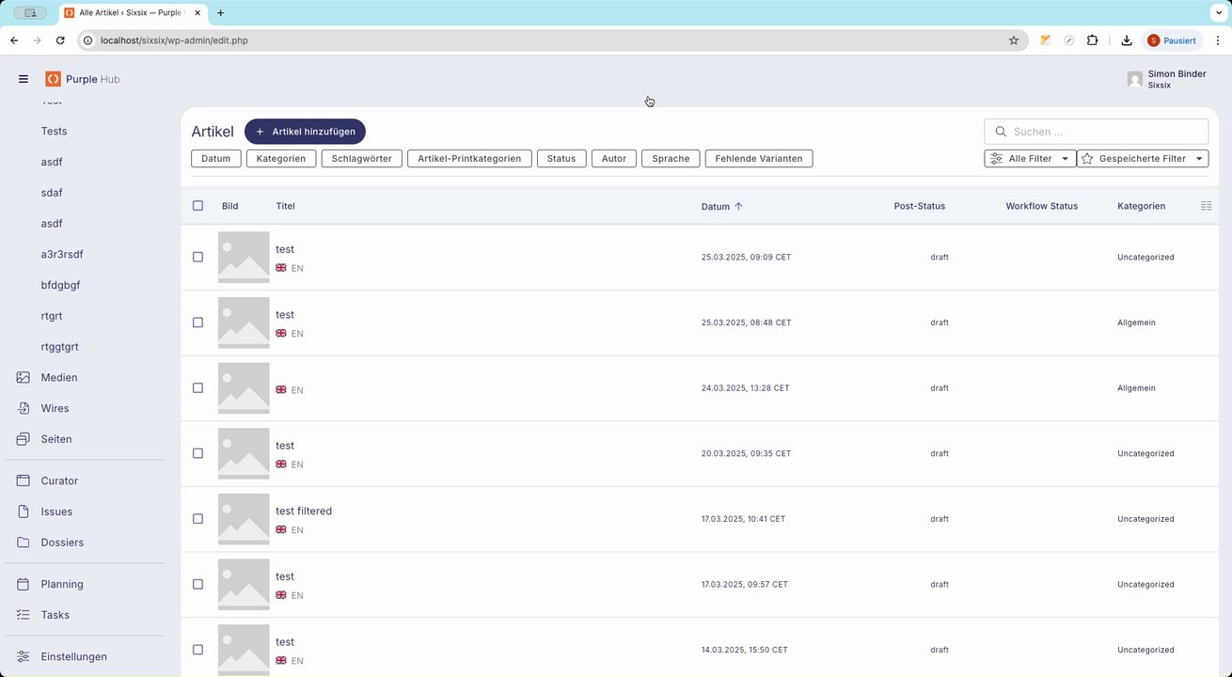The height and width of the screenshot is (677, 1232).
Task: Open a new browser tab with plus icon
Action: click(221, 13)
